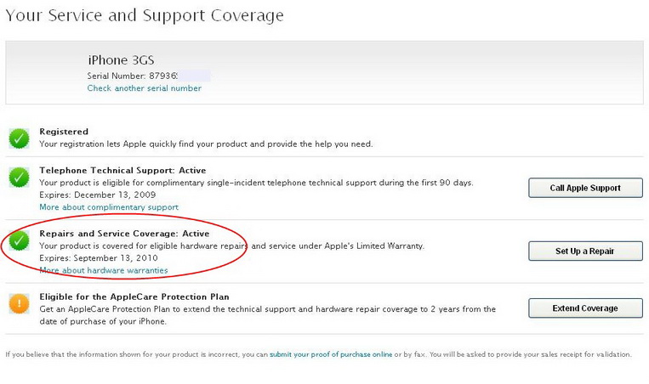Follow submit your proof of purchase online link
This screenshot has height=384, width=649.
tap(331, 354)
